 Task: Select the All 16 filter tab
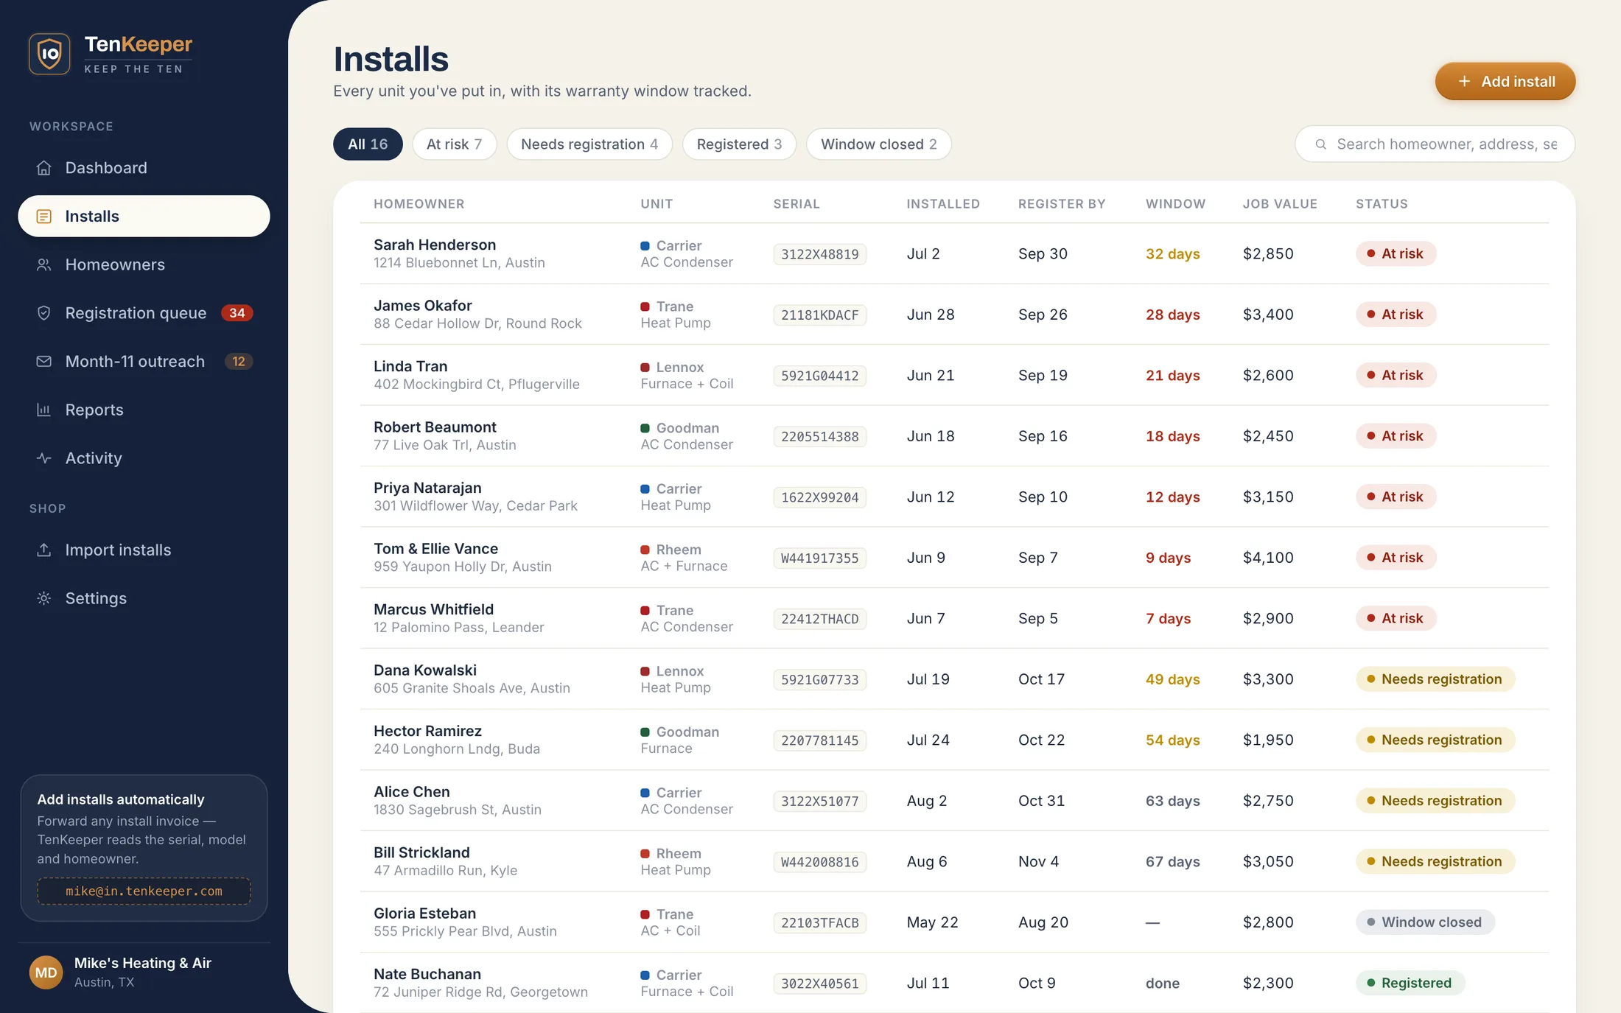pos(368,144)
